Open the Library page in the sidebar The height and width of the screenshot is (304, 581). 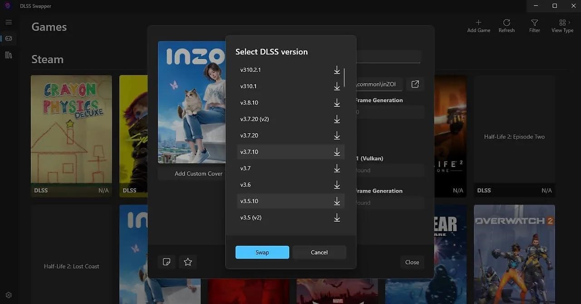click(9, 55)
